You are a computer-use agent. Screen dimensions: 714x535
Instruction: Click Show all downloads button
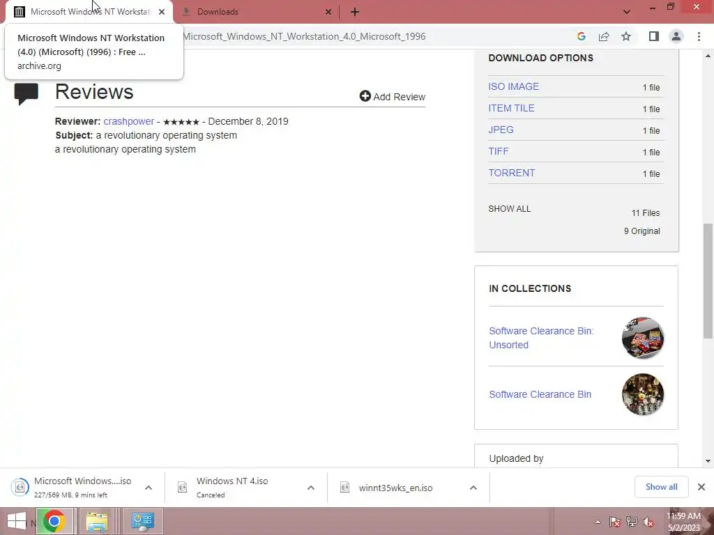pyautogui.click(x=661, y=487)
